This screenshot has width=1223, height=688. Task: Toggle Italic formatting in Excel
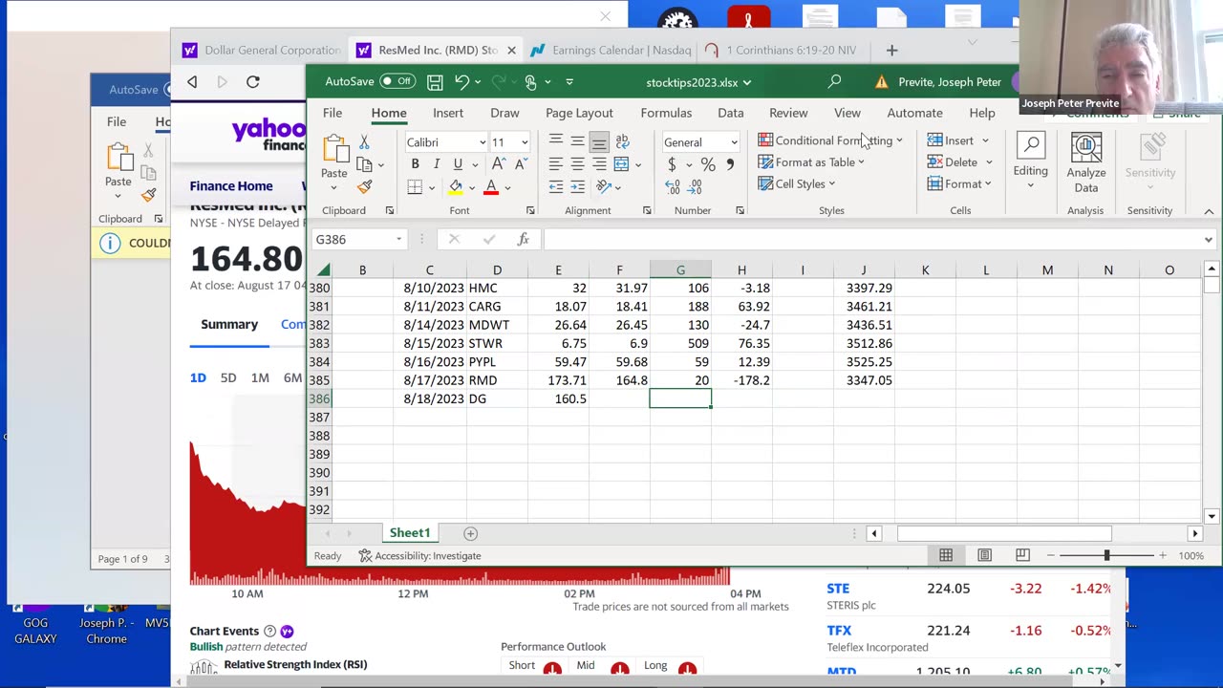pos(437,164)
